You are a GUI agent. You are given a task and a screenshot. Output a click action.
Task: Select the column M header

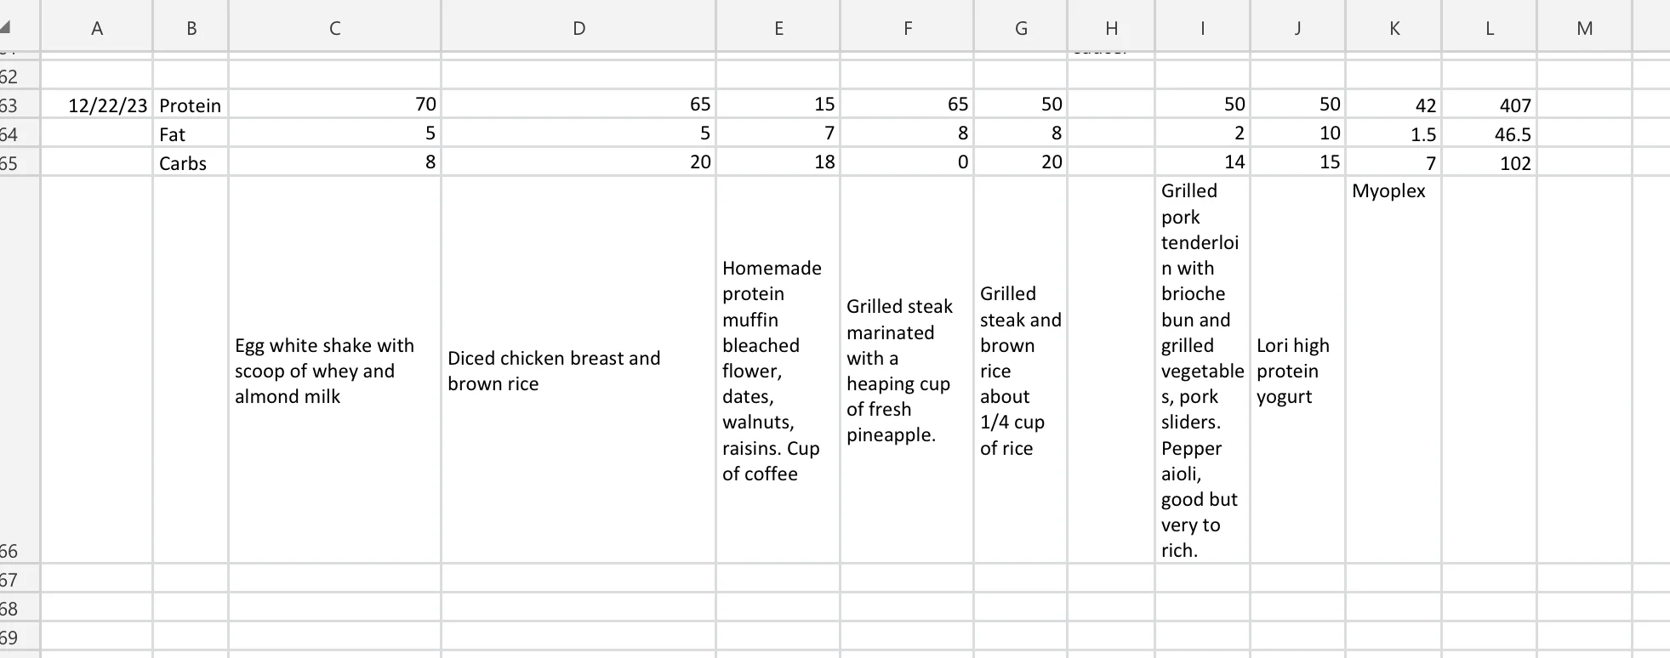coord(1584,28)
